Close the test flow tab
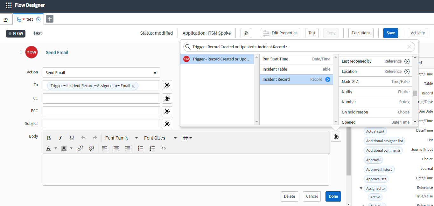The height and width of the screenshot is (206, 434). point(38,19)
